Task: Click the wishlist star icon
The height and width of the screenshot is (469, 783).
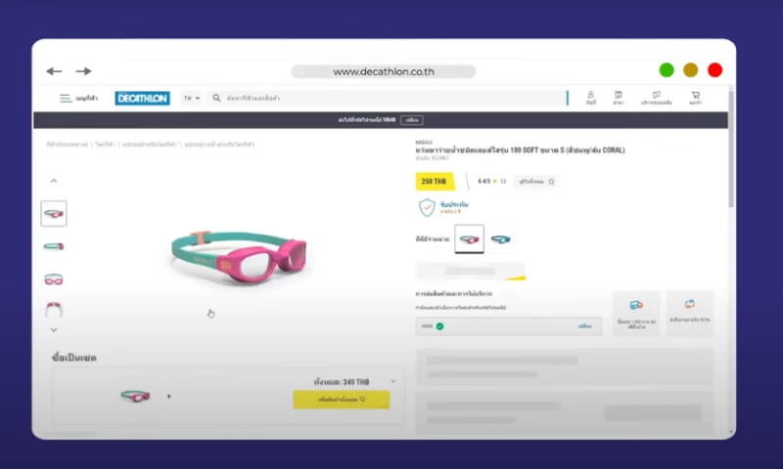Action: (551, 182)
